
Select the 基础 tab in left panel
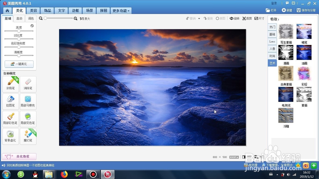point(8,18)
